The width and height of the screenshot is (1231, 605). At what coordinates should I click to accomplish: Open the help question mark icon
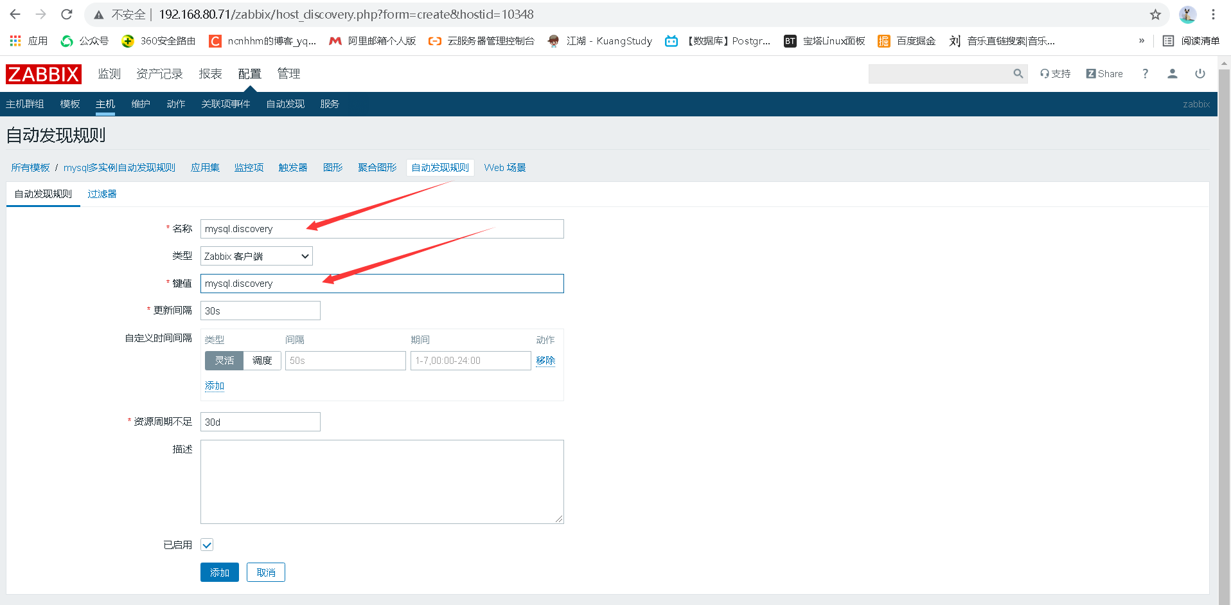pos(1145,74)
